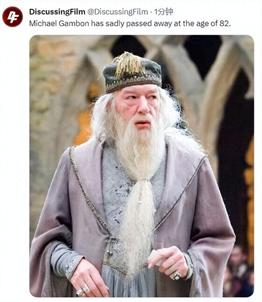This screenshot has width=262, height=302.
Task: Select the words "Michael Gambon" in the tweet
Action: click(x=59, y=24)
